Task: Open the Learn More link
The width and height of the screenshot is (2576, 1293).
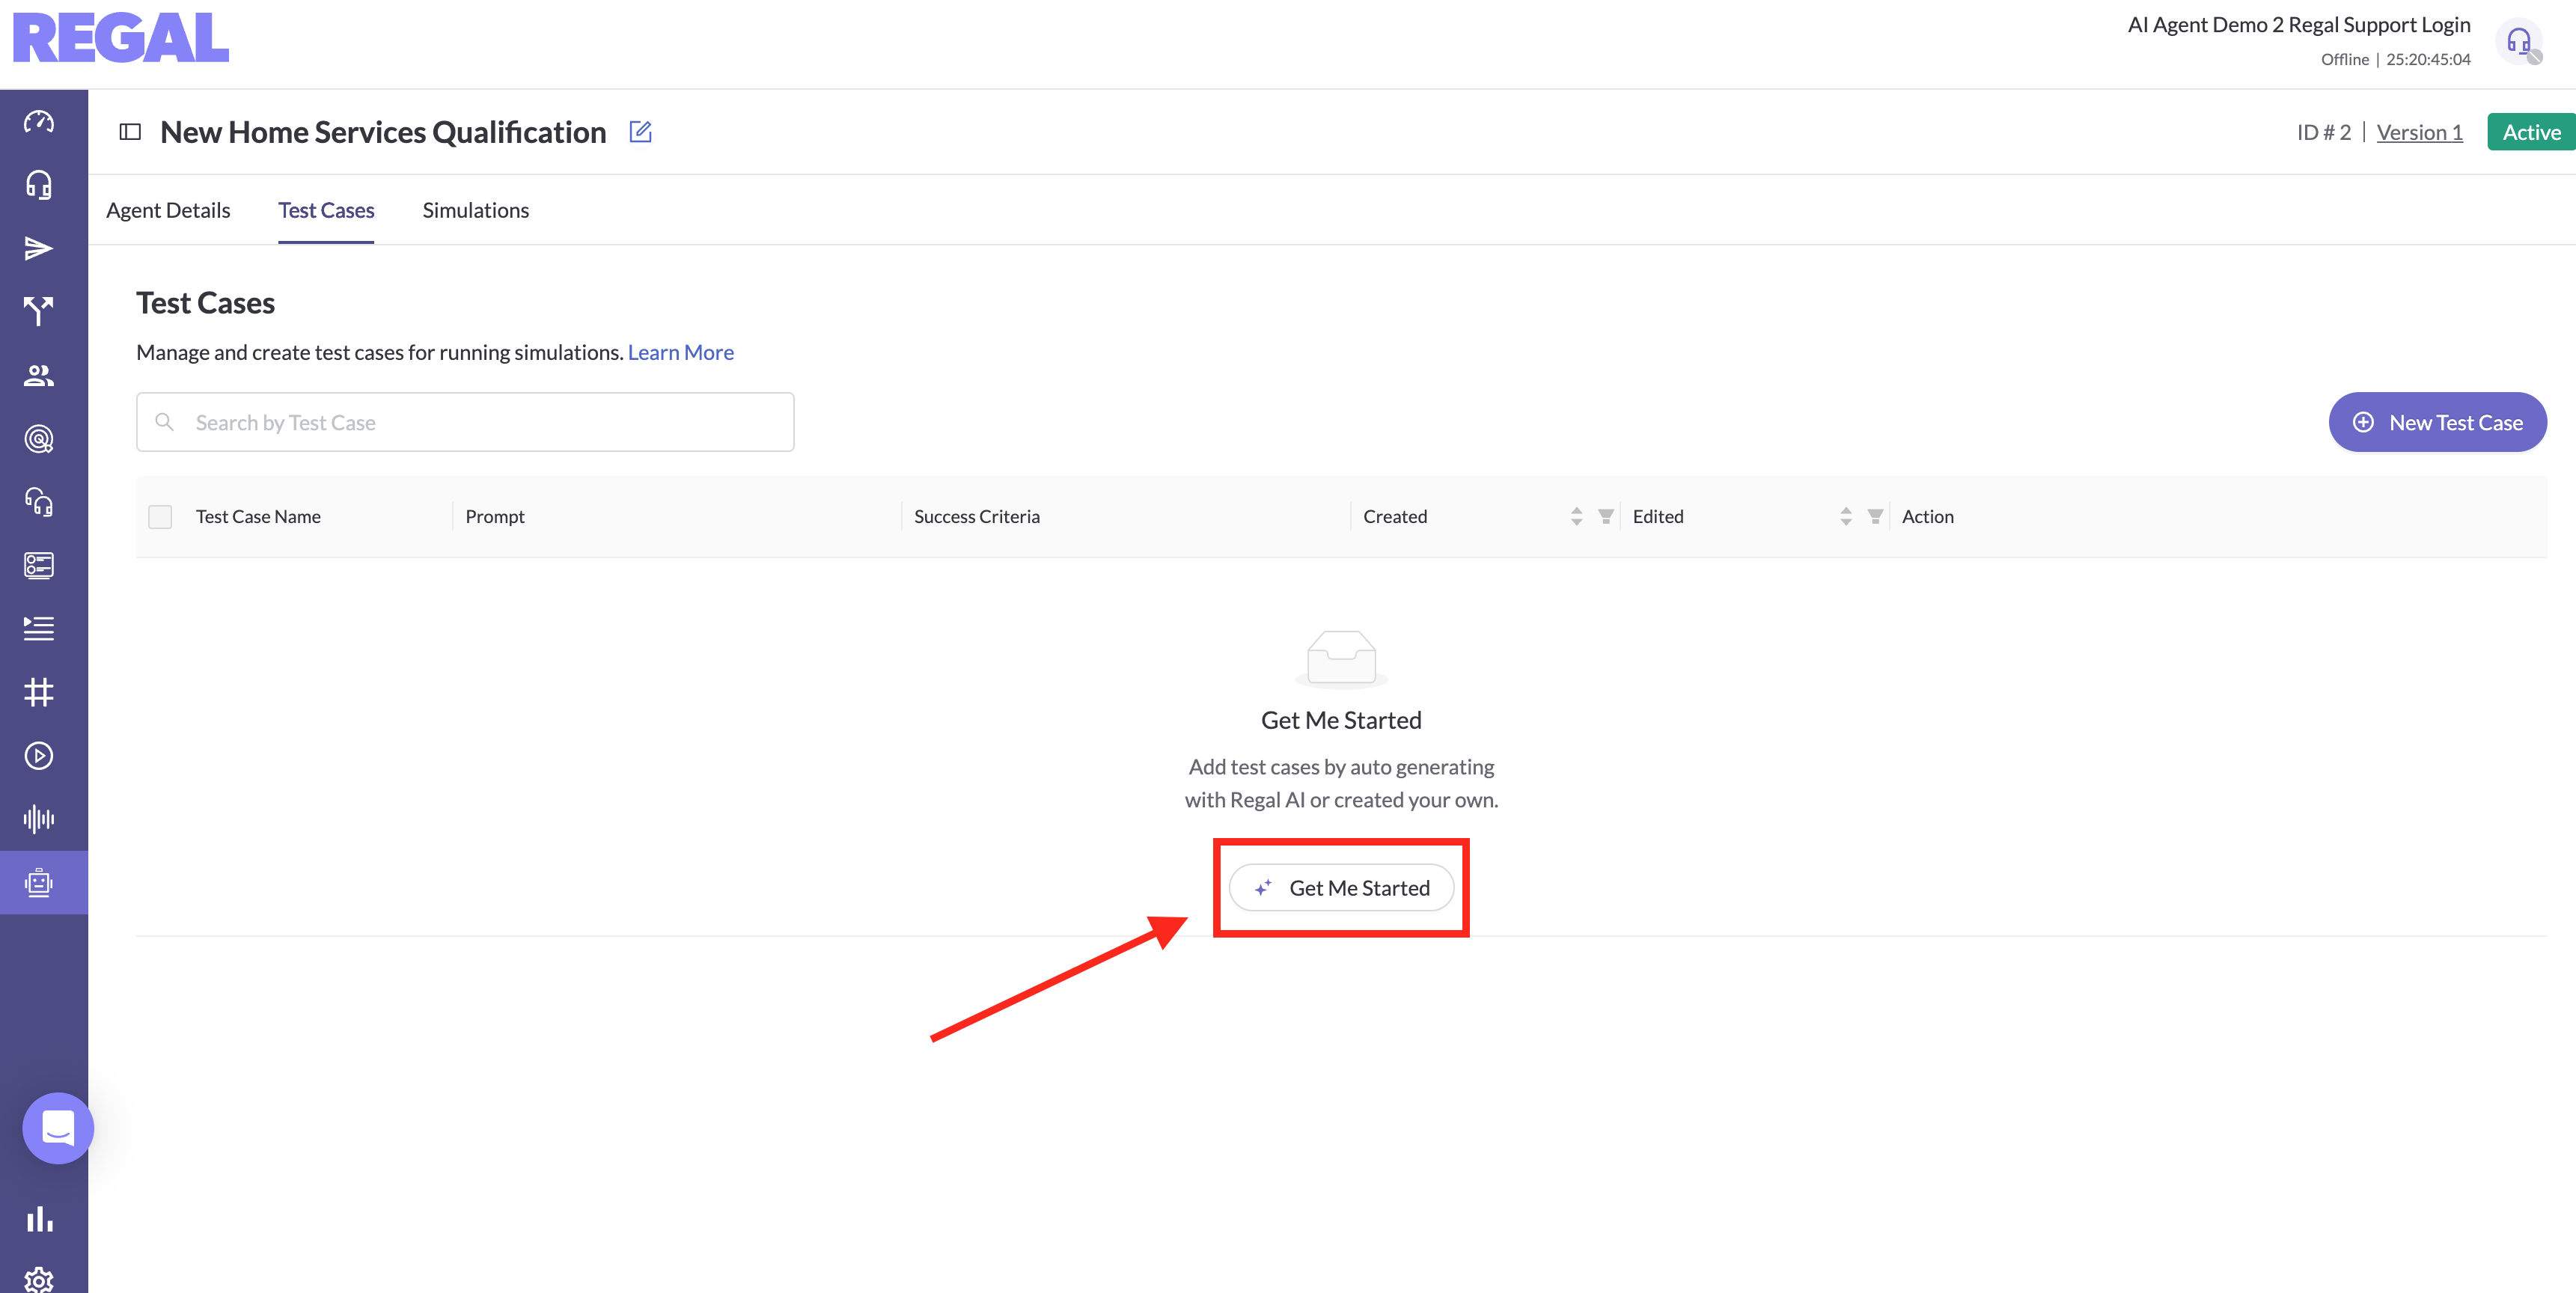Action: pos(681,352)
